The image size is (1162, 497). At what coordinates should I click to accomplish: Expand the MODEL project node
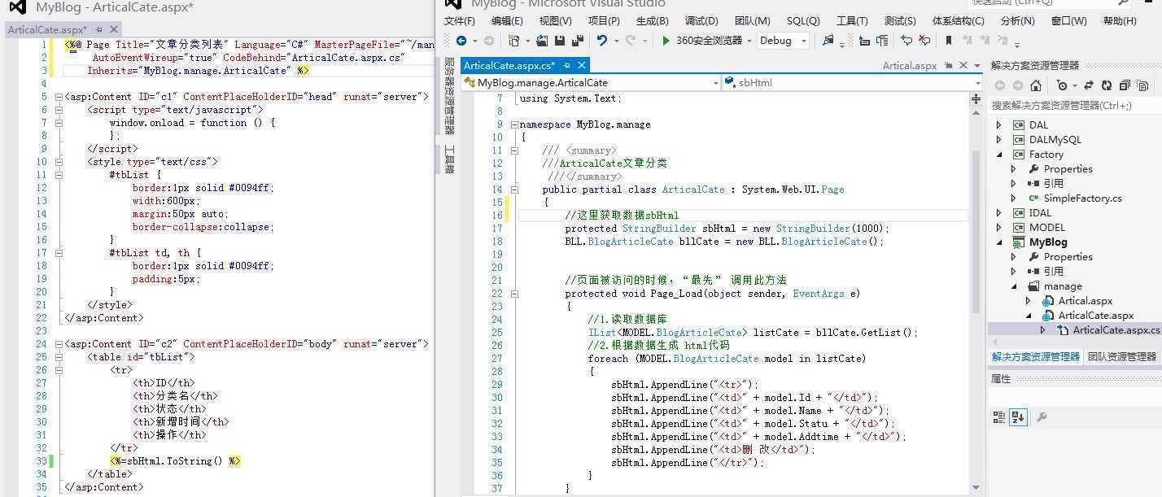point(999,228)
